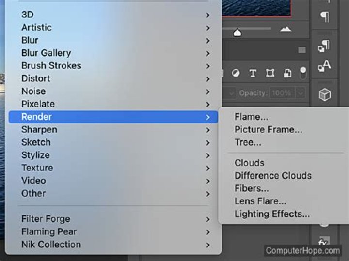Select Lens Flare from Render submenu
This screenshot has width=349, height=261.
point(260,201)
